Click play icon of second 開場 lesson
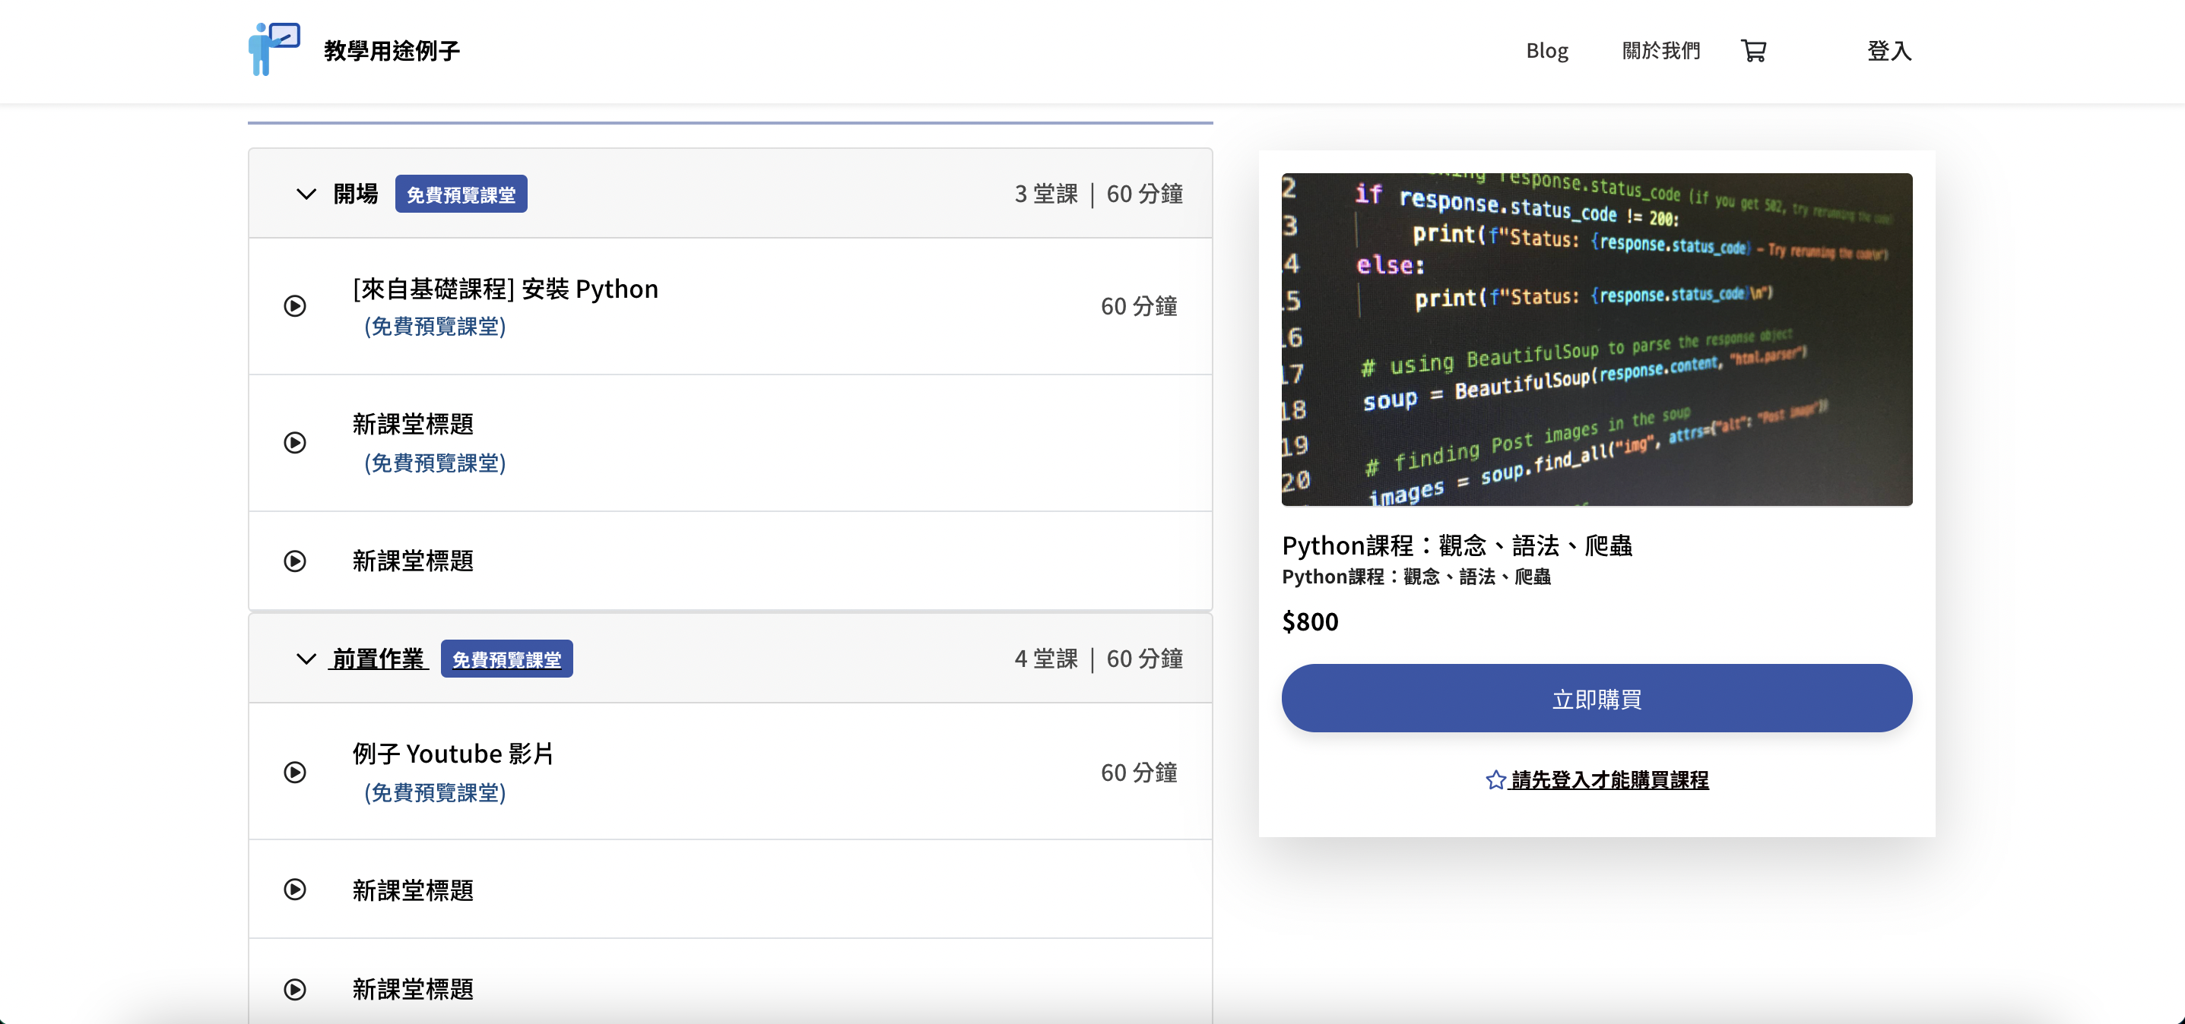The width and height of the screenshot is (2185, 1024). click(294, 442)
